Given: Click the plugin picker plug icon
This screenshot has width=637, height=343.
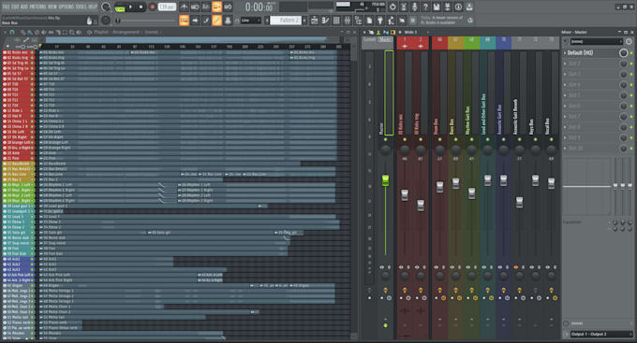Looking at the screenshot, I should [379, 21].
